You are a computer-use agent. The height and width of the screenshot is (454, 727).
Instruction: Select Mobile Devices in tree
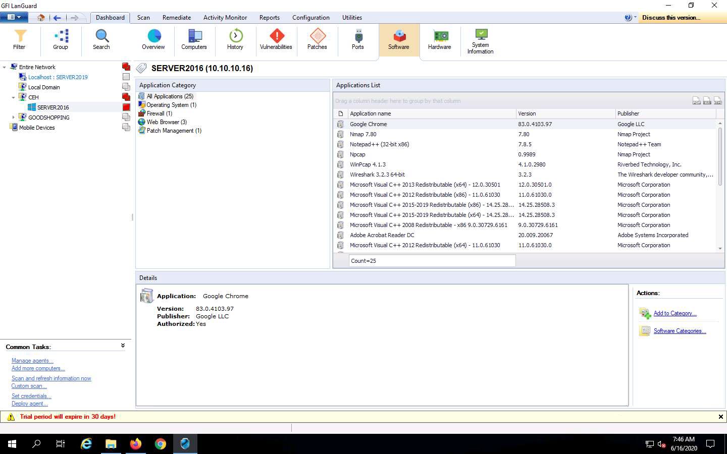[x=37, y=128]
